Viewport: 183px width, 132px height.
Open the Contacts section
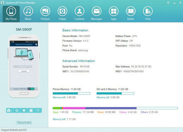click(80, 14)
